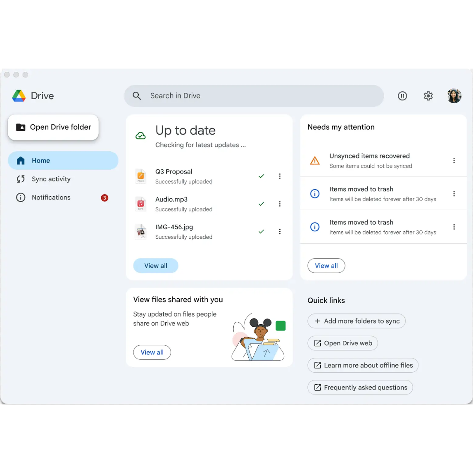Image resolution: width=473 pixels, height=473 pixels.
Task: Click the pause syncing icon
Action: [402, 96]
